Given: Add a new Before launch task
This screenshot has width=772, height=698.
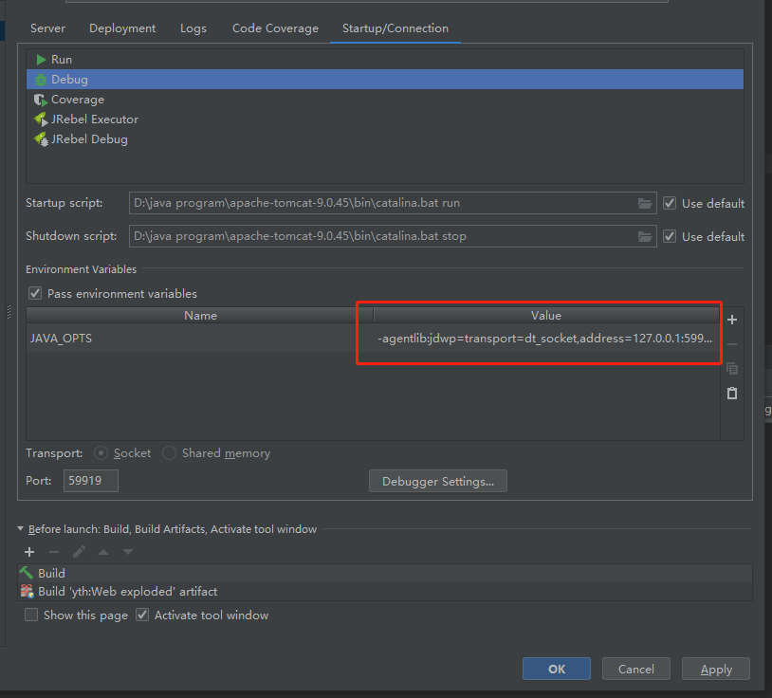Looking at the screenshot, I should [29, 551].
